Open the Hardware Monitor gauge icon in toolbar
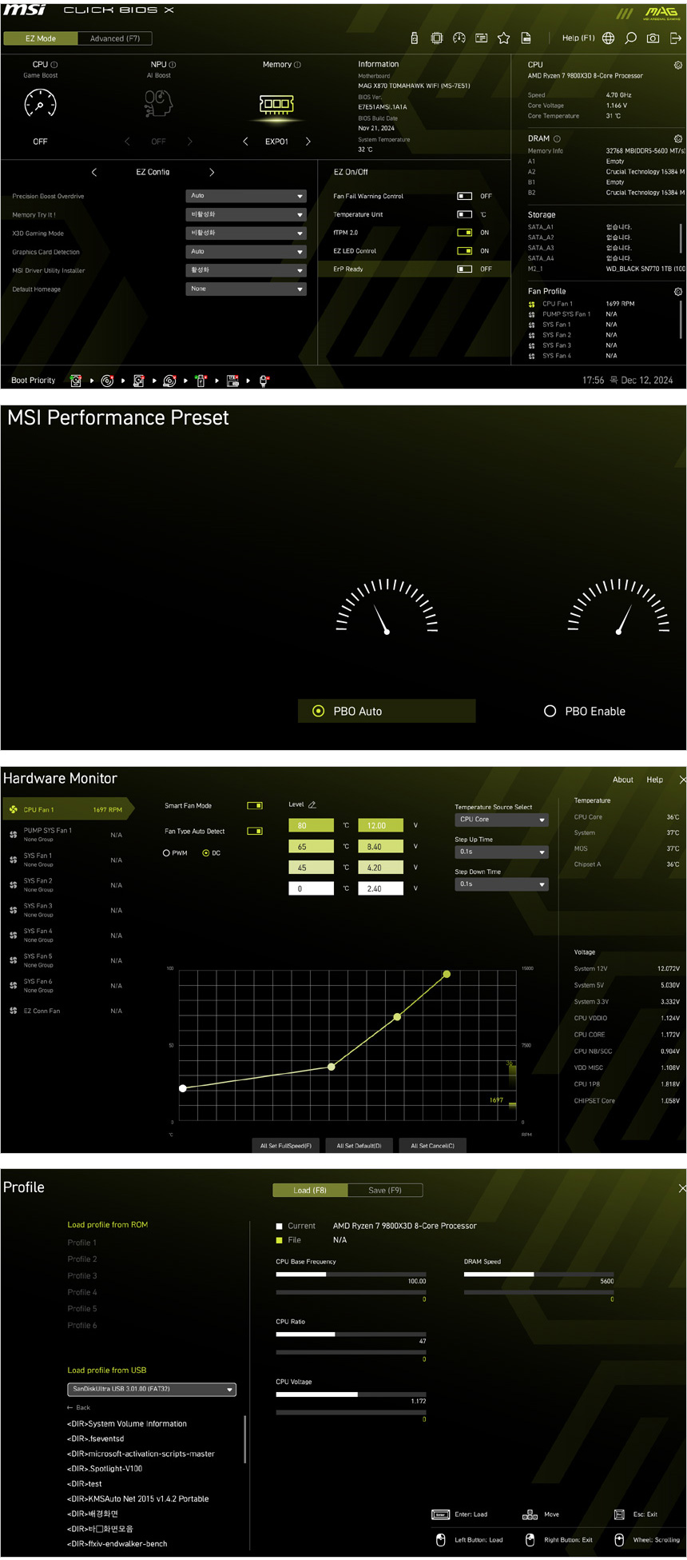The height and width of the screenshot is (1560, 687). tap(459, 38)
